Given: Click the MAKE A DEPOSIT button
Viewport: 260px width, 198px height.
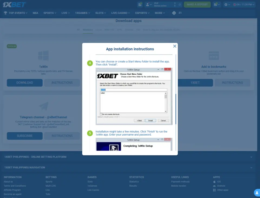Looking at the screenshot, I should [x=197, y=4].
